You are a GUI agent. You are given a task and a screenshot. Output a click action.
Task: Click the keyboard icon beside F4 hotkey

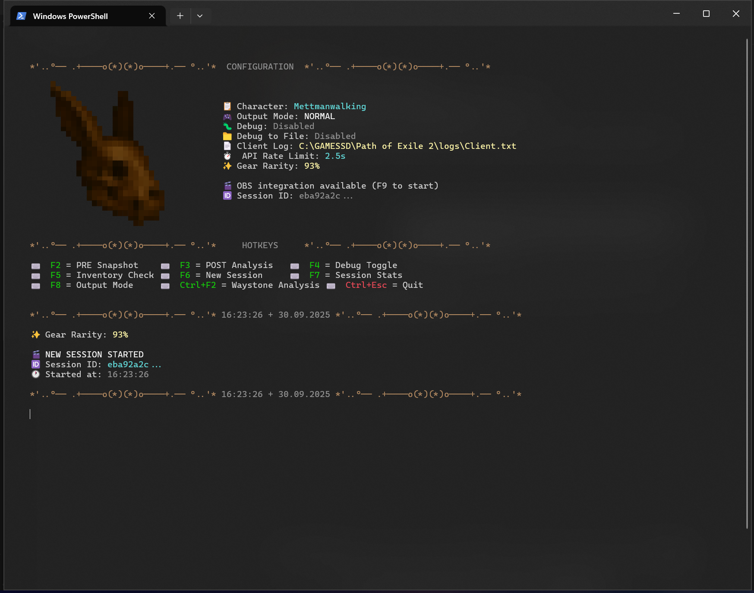[x=295, y=266]
